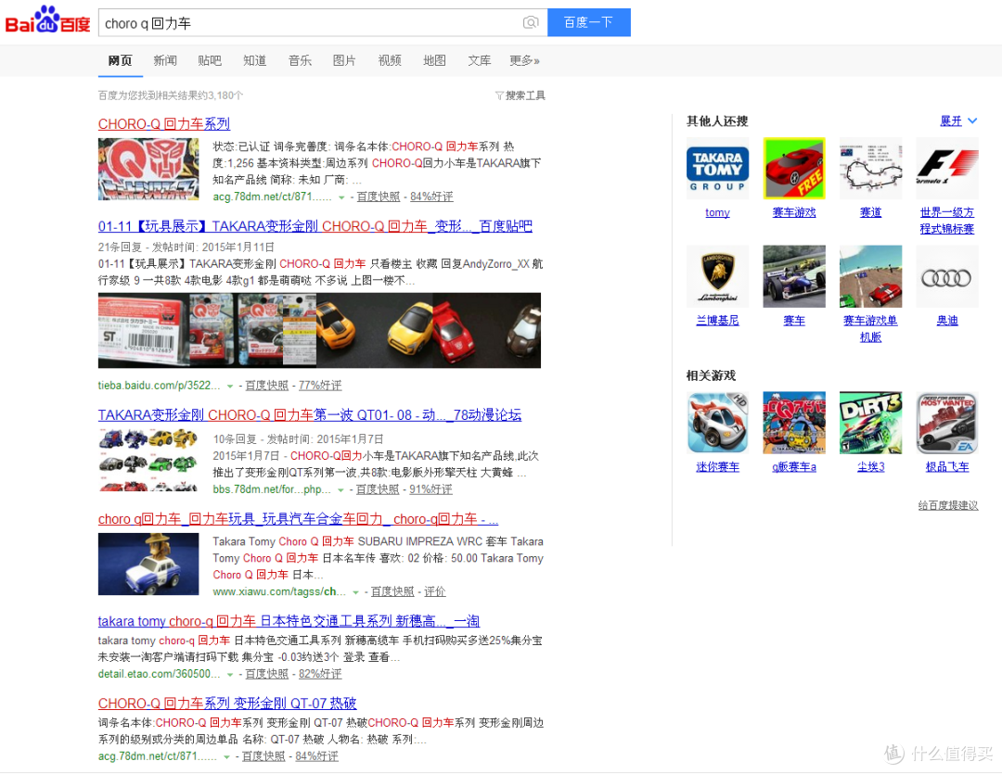Open first result's Transformers Q thumbnail
1002x774 pixels.
148,170
